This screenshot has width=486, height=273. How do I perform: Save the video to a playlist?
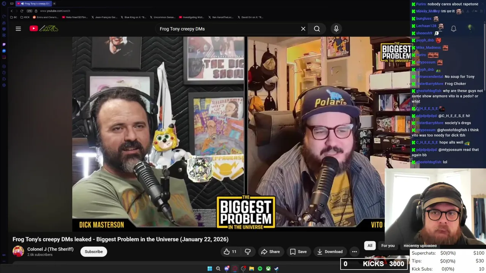pos(298,251)
